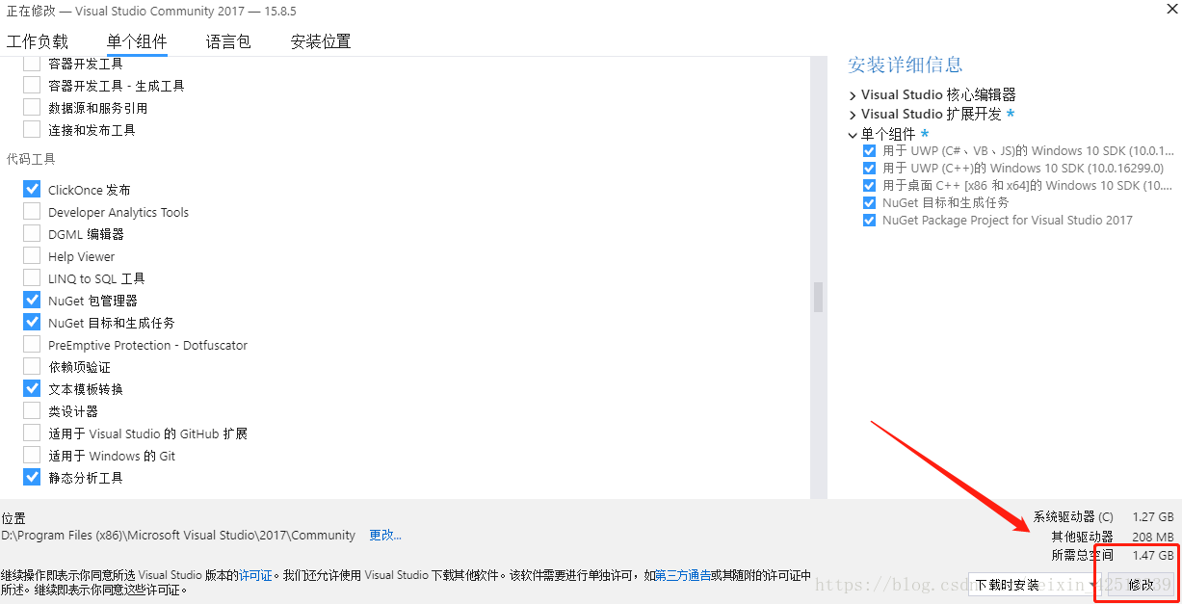Viewport: 1182px width, 604px height.
Task: Tick the 类设计器 checkbox
Action: tap(32, 410)
